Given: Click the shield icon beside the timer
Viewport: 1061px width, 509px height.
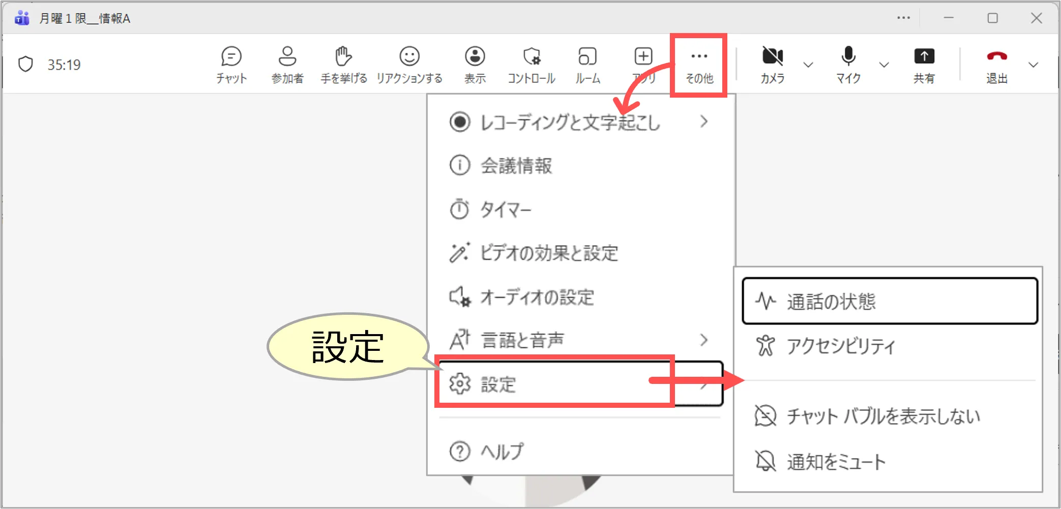Looking at the screenshot, I should [x=25, y=65].
